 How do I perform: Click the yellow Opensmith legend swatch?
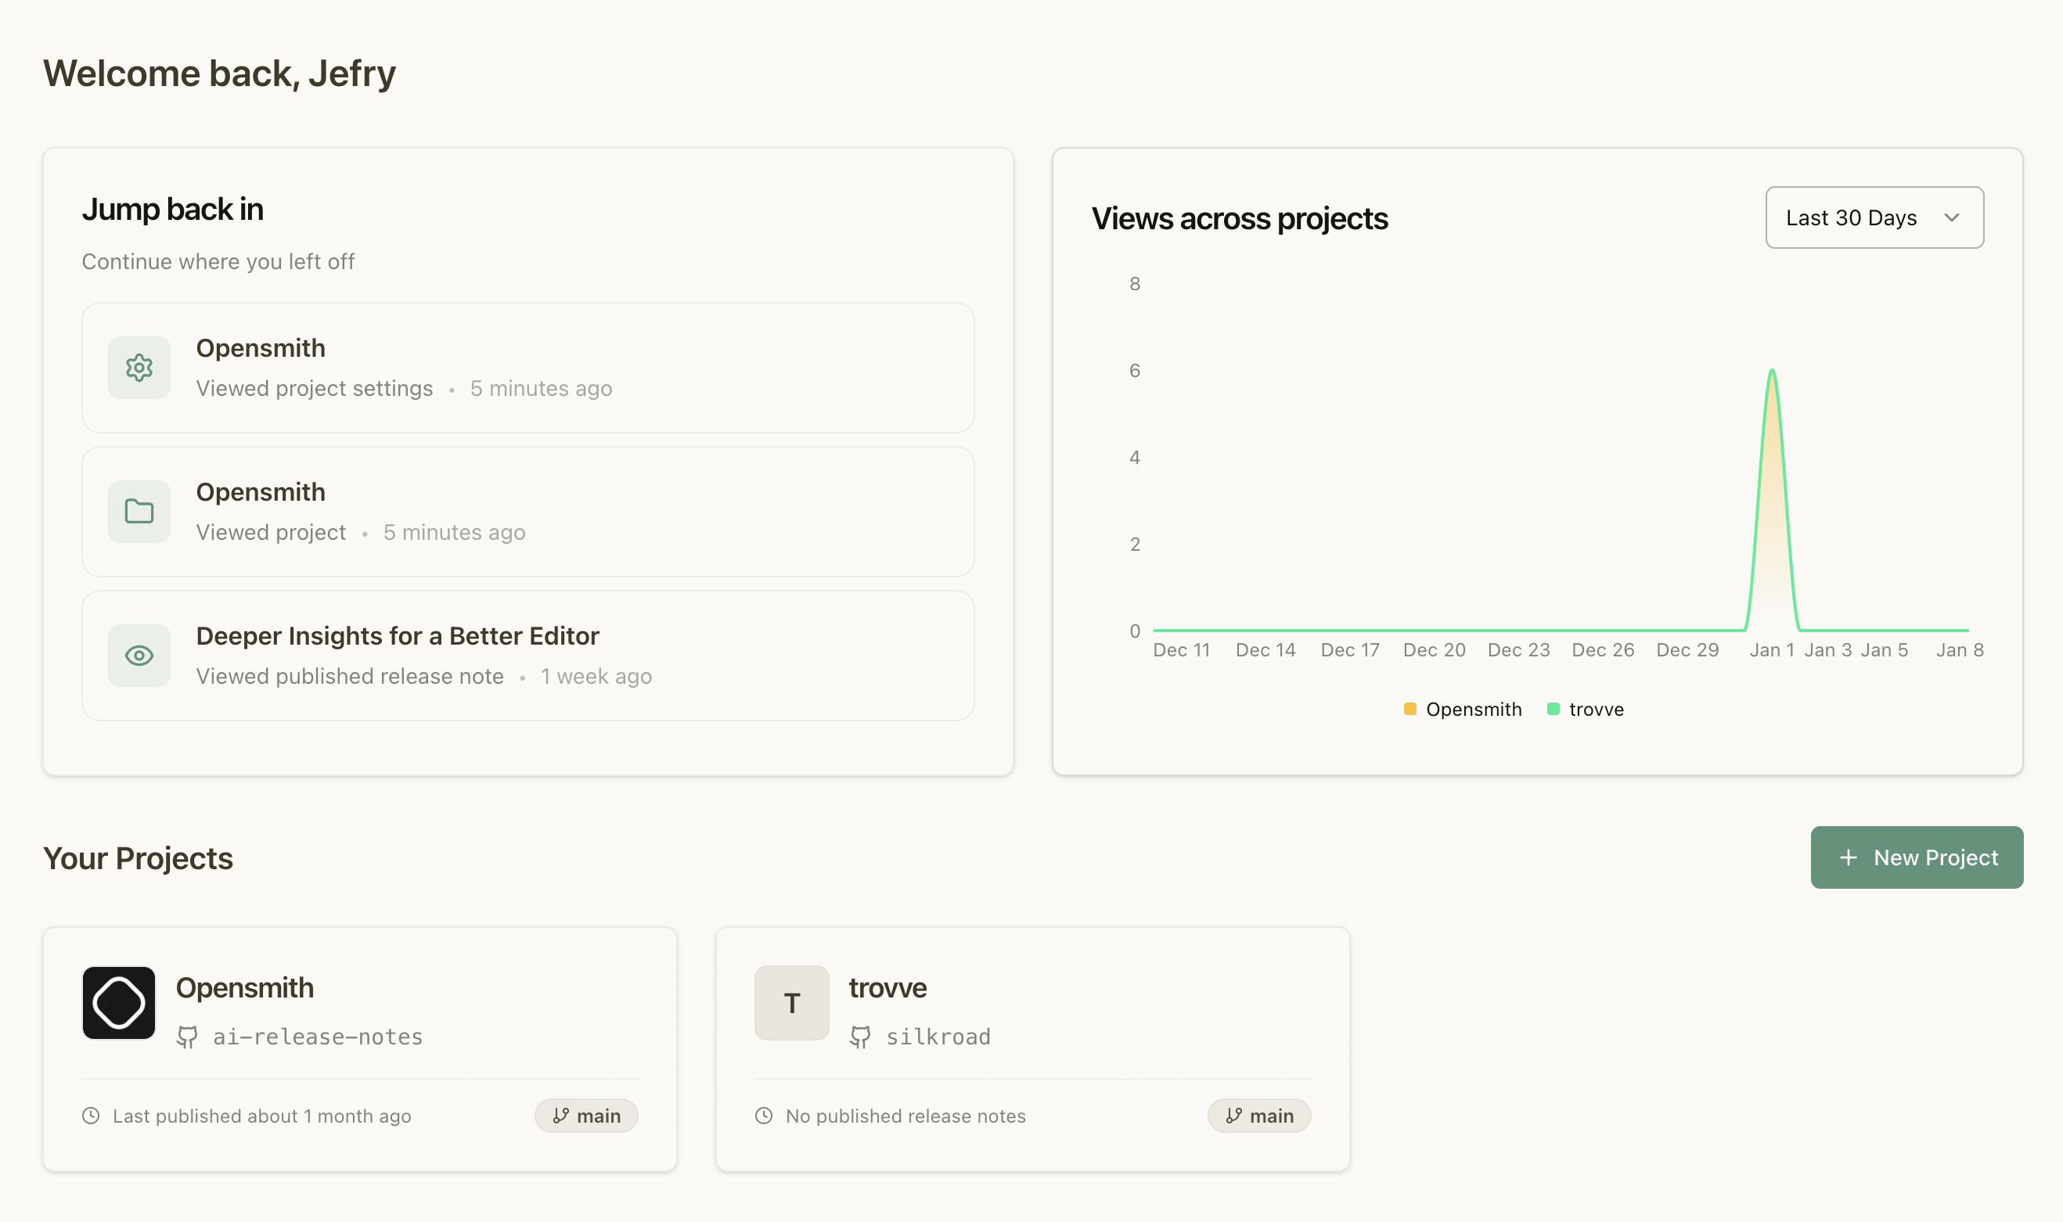1410,708
